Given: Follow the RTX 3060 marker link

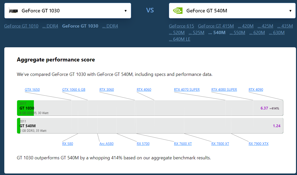Looking at the screenshot, I should point(107,90).
